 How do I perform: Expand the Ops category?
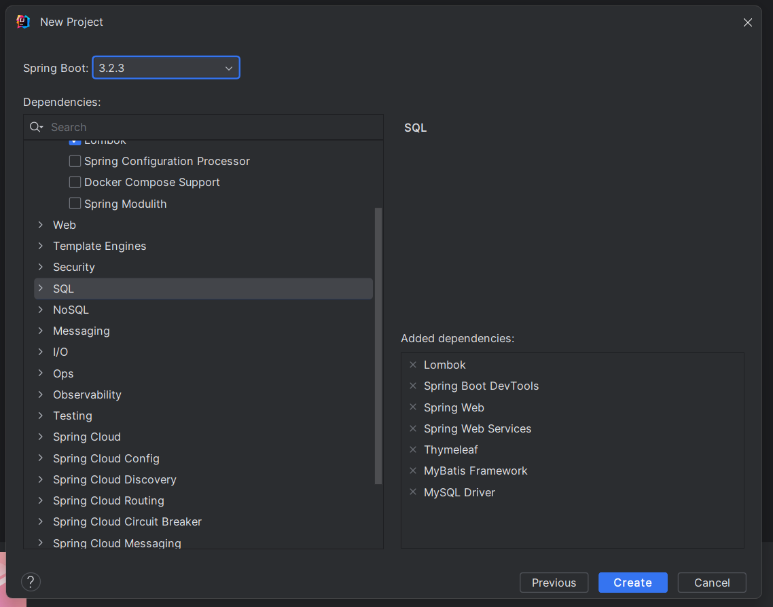41,373
